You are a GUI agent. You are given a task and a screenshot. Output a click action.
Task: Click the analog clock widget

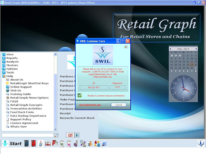(183, 88)
